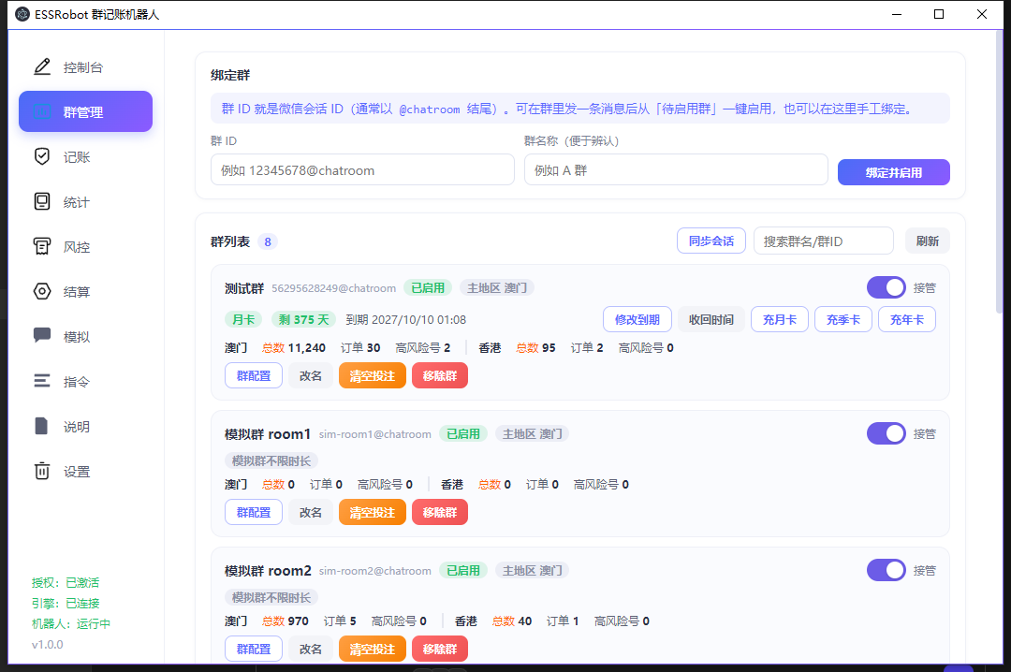Click the 收回时间 button
Screen dimensions: 1011x672
coord(711,319)
